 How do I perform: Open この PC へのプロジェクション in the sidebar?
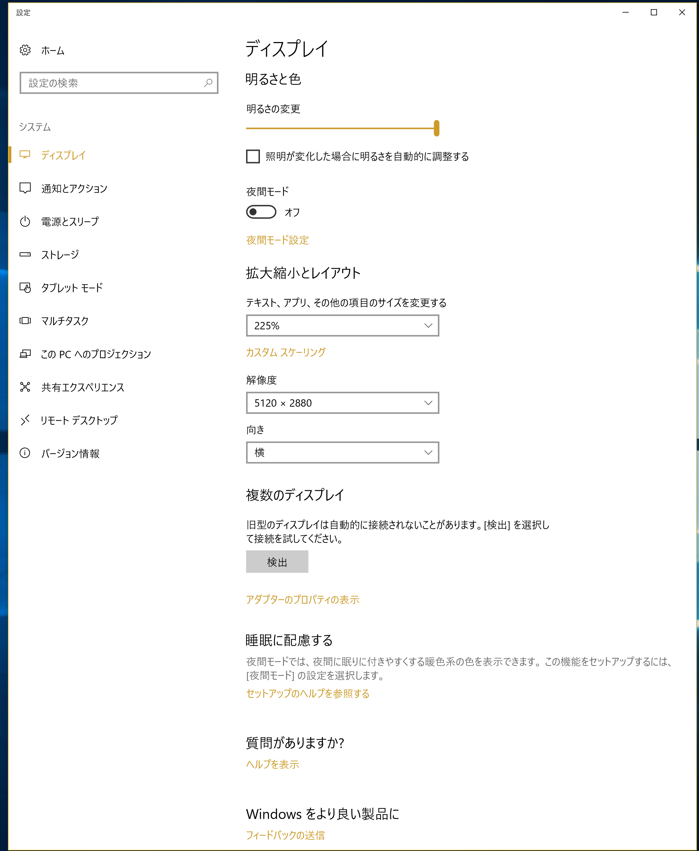click(96, 354)
